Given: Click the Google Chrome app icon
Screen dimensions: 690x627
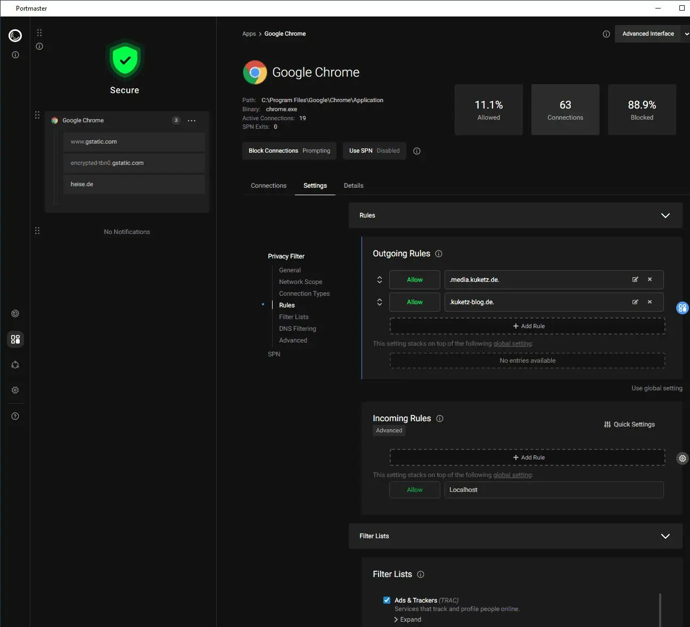Looking at the screenshot, I should (x=255, y=72).
